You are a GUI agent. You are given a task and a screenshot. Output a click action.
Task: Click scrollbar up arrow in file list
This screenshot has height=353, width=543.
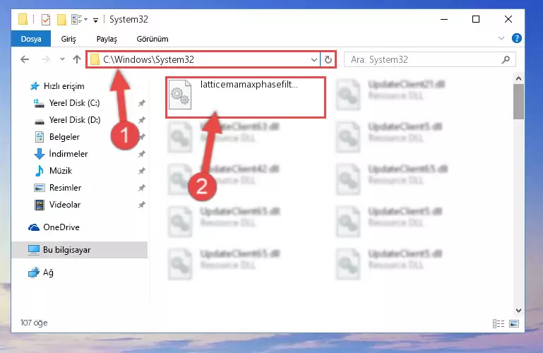[518, 78]
